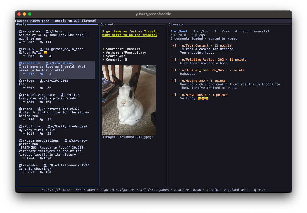Click the upvote arrow on the r/webdev post
Screen dimensions: 307x213
[x=24, y=172]
